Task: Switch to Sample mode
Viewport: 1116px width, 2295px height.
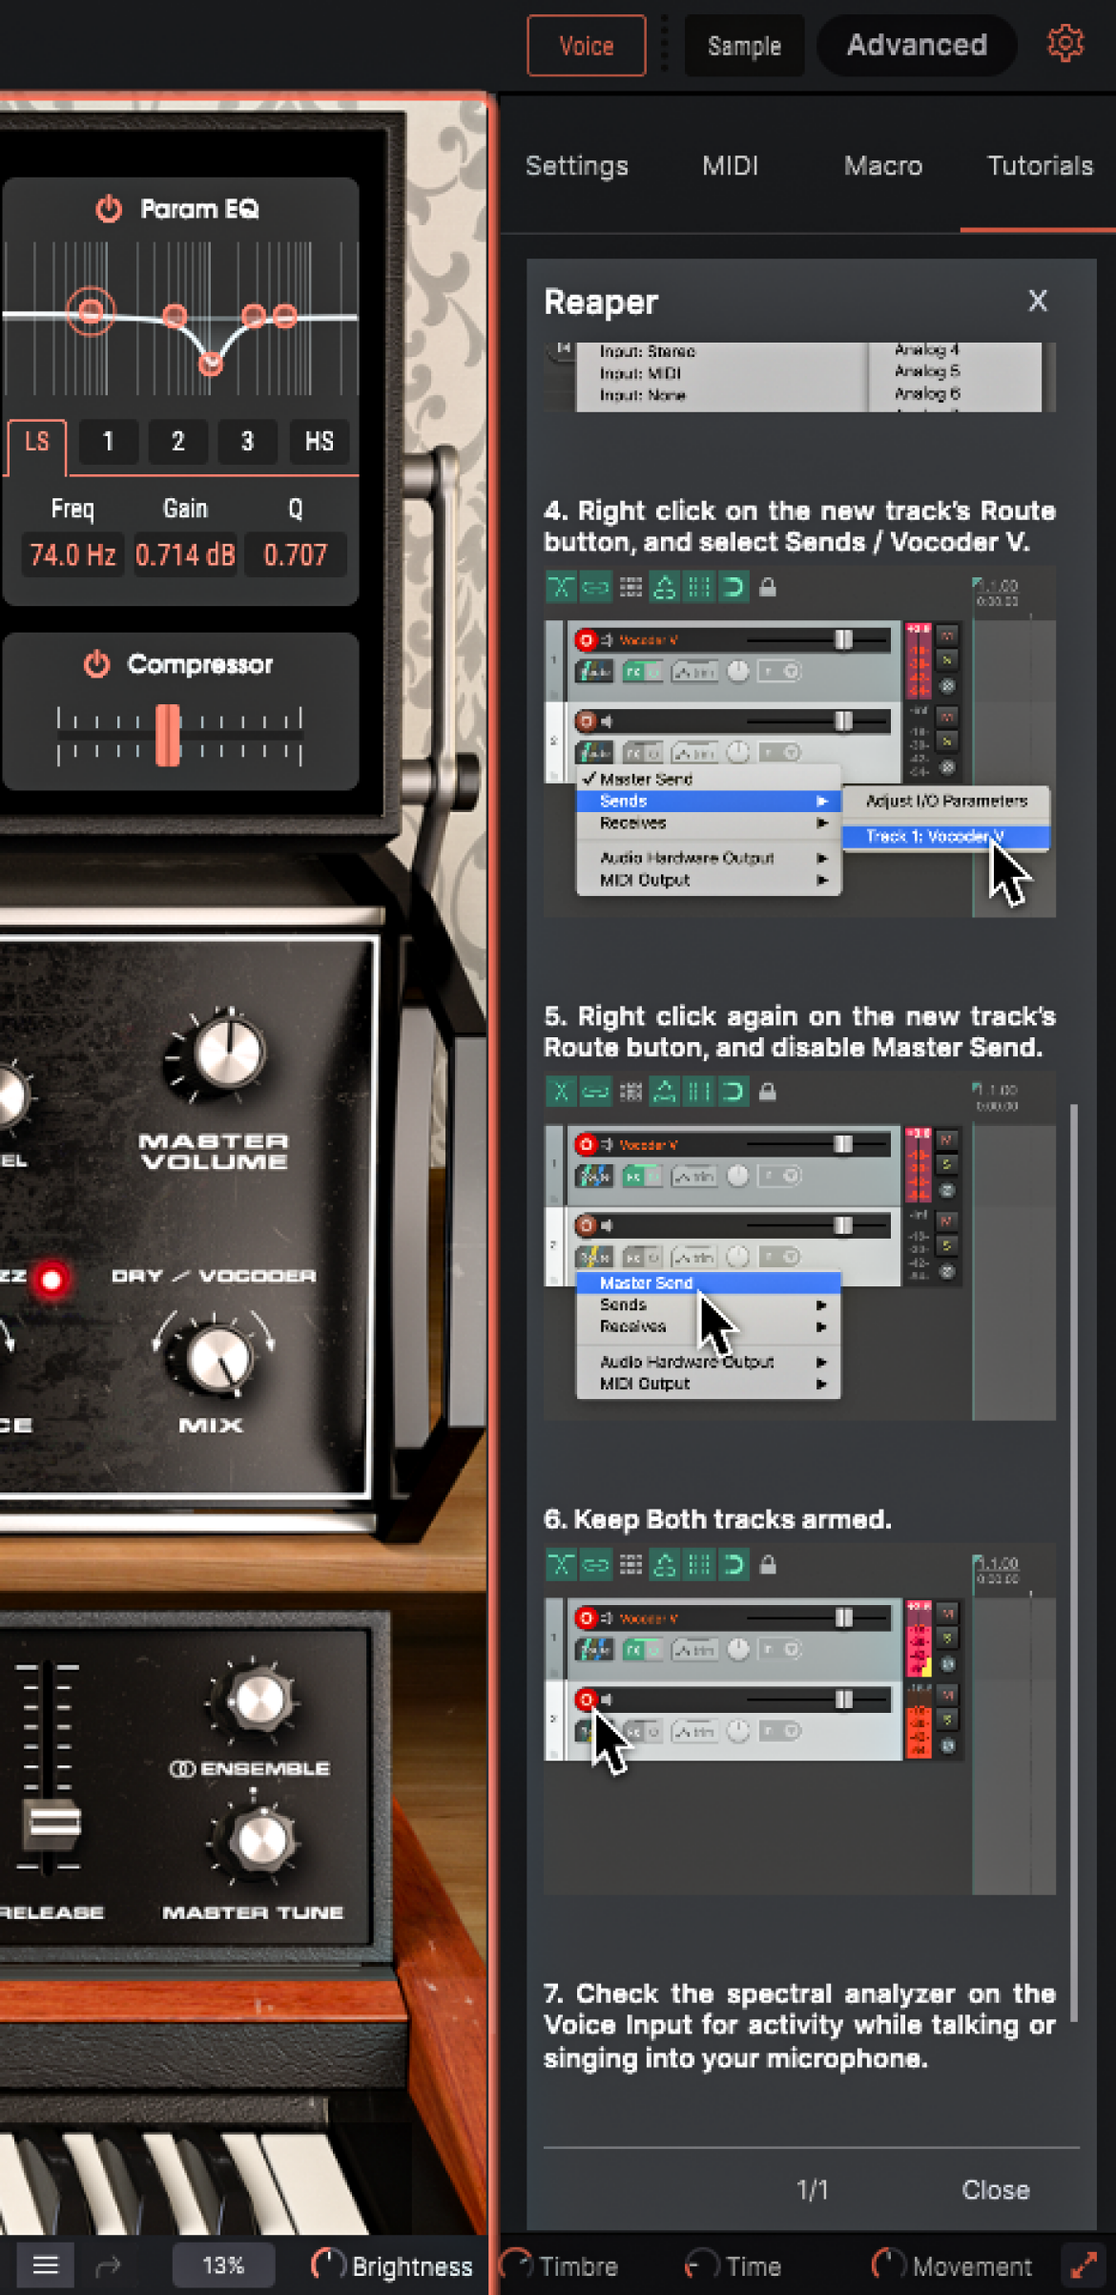Action: [744, 45]
